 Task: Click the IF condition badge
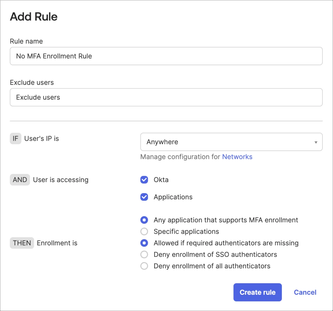tap(16, 139)
